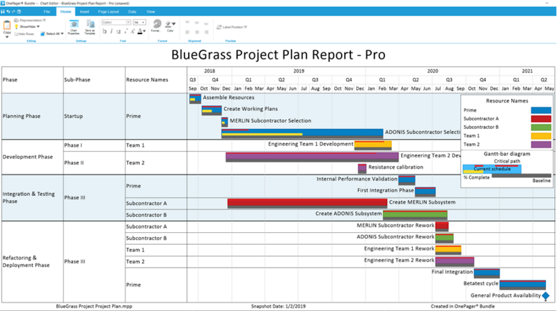Switch to the Data ribbon tab
This screenshot has width=557, height=311.
point(132,12)
